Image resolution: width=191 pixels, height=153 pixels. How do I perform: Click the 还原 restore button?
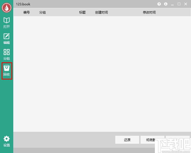[127, 140]
